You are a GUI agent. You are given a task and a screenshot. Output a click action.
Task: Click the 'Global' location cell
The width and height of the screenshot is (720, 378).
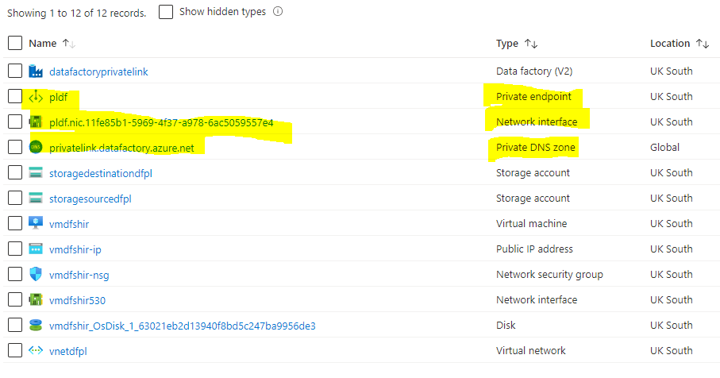point(664,148)
